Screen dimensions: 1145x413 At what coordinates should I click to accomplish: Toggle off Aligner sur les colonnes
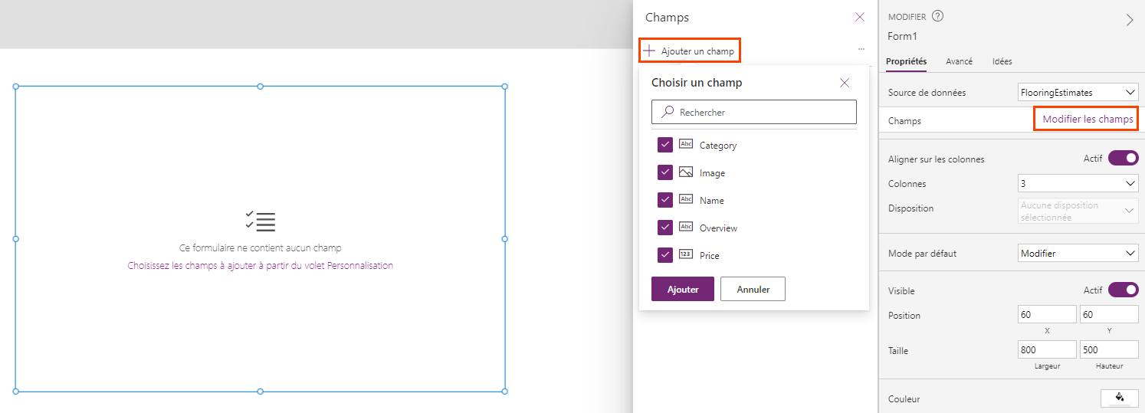point(1123,159)
